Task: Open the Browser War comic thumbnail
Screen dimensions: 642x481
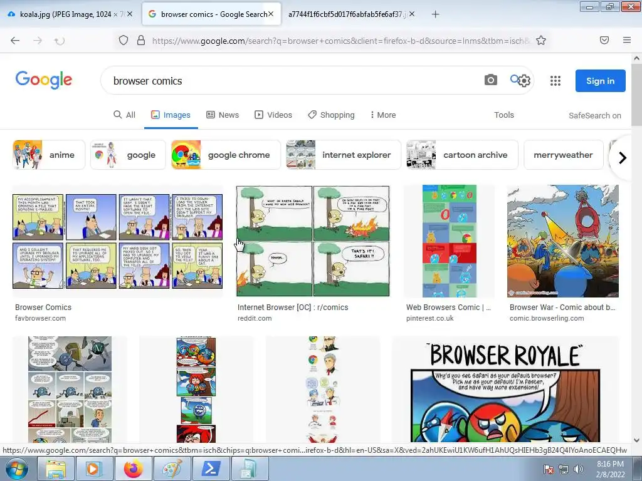Action: [x=563, y=241]
